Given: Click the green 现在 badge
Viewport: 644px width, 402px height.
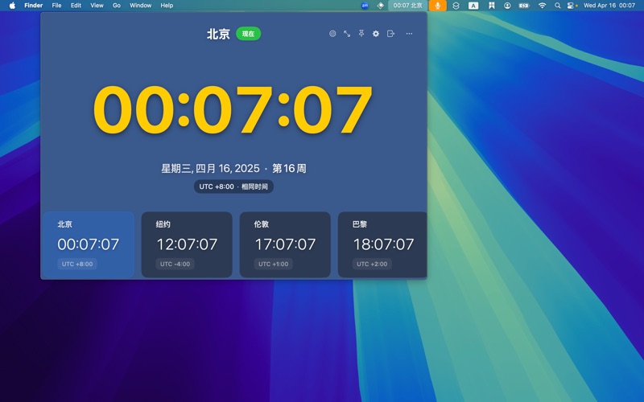Looking at the screenshot, I should [248, 34].
